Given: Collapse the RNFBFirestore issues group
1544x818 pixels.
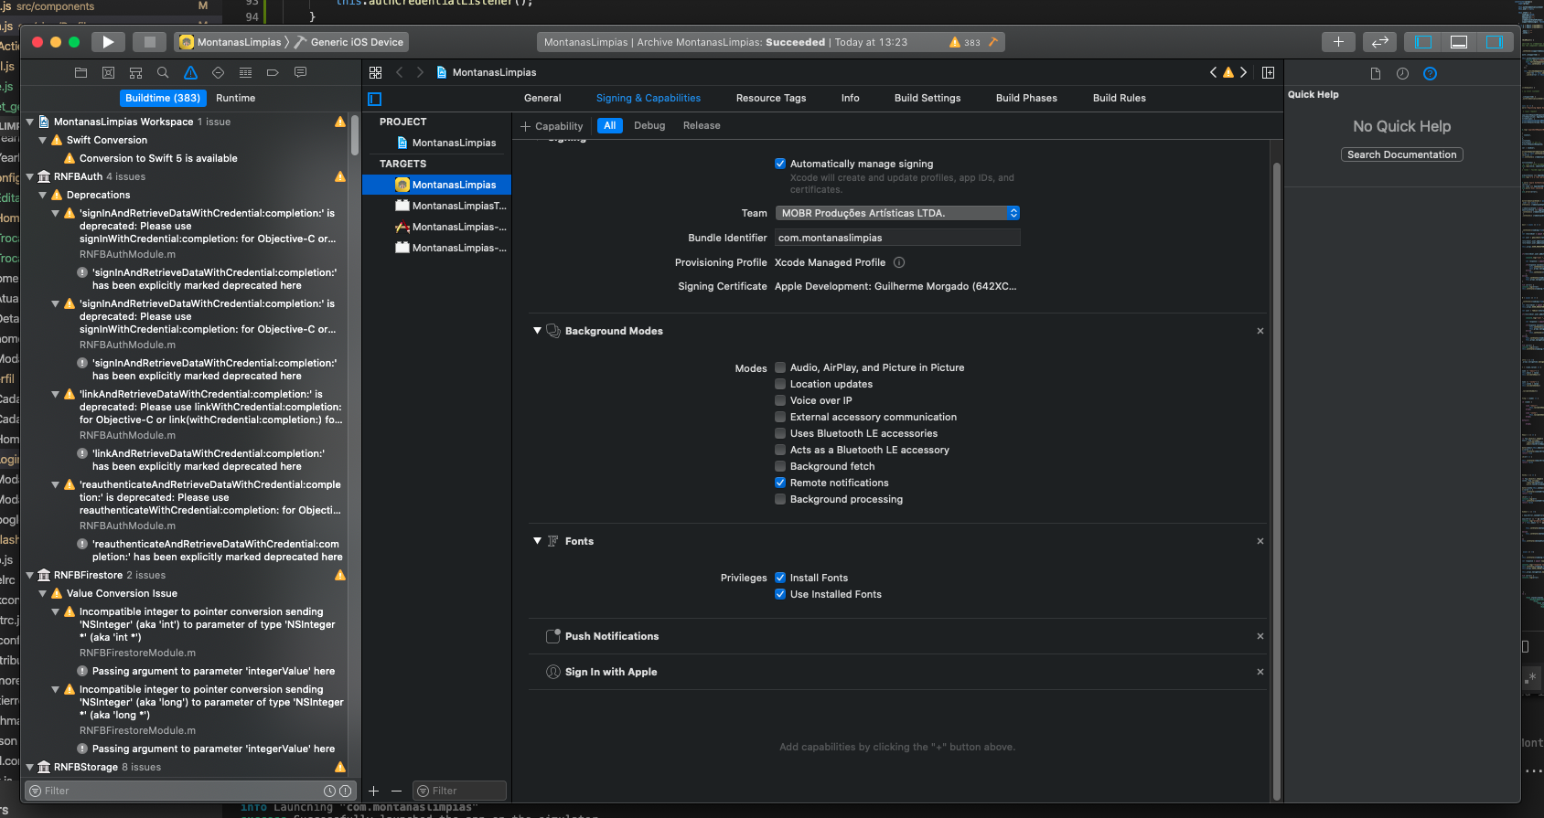Looking at the screenshot, I should [x=30, y=575].
